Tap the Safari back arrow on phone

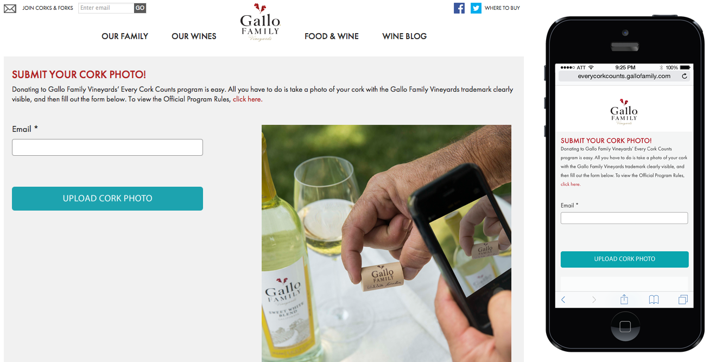(563, 300)
